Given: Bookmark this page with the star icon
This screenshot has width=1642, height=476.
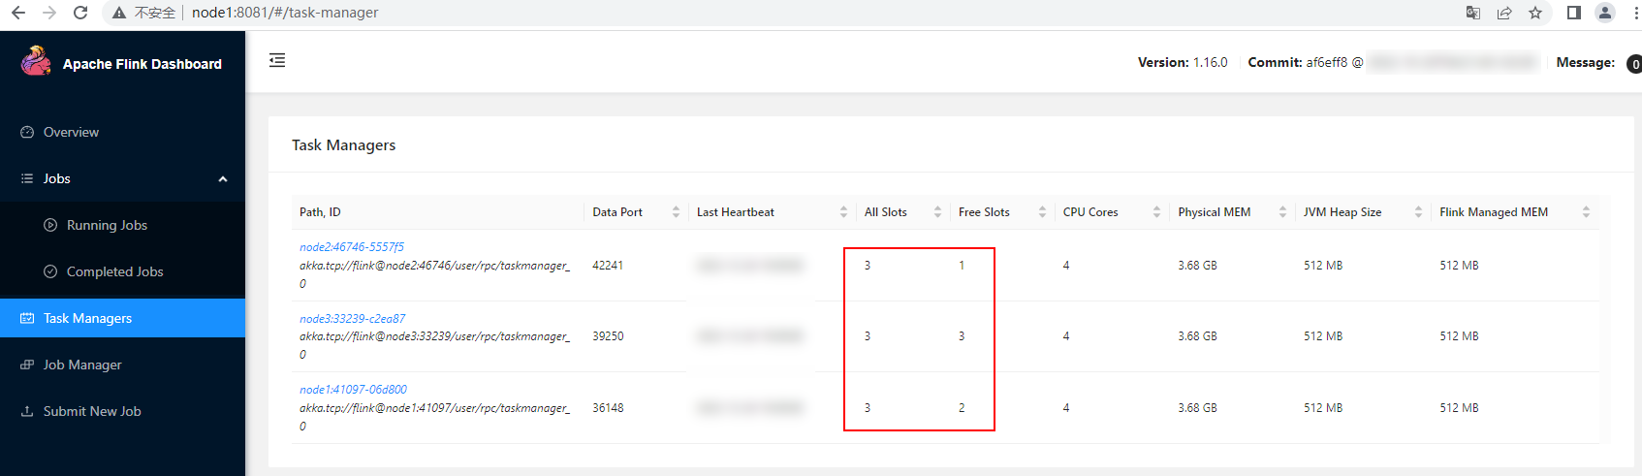Looking at the screenshot, I should pyautogui.click(x=1535, y=13).
